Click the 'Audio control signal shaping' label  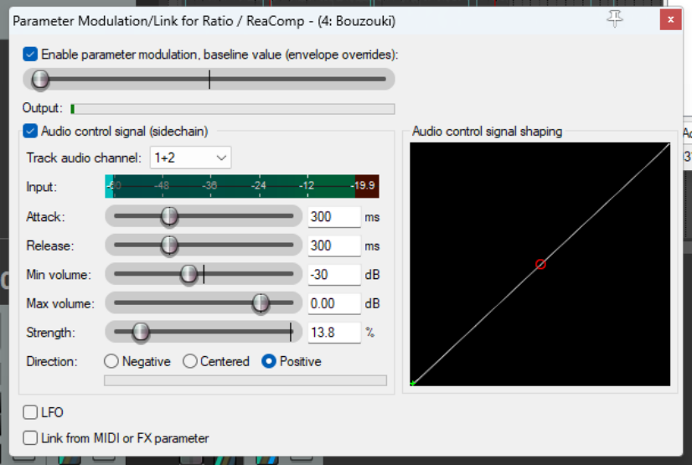point(487,132)
